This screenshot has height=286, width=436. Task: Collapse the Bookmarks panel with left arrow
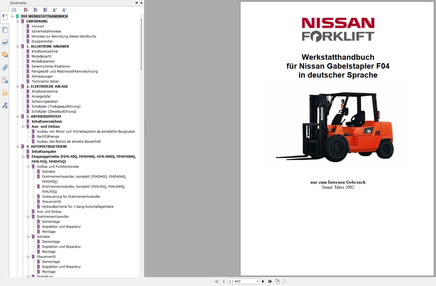point(141,3)
